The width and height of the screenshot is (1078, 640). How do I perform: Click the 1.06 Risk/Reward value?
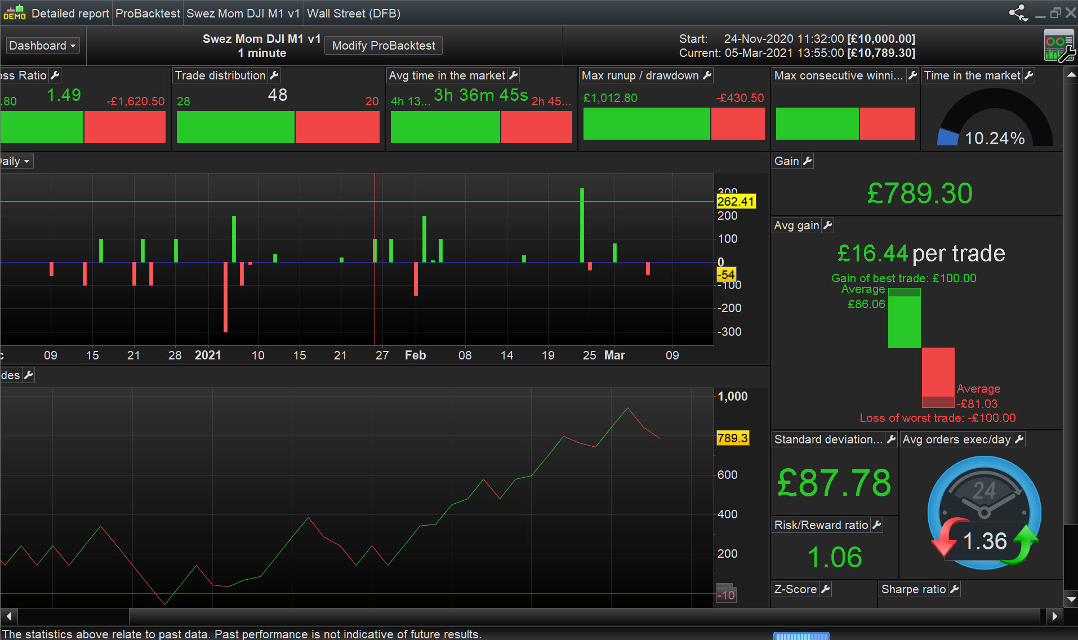(x=835, y=557)
